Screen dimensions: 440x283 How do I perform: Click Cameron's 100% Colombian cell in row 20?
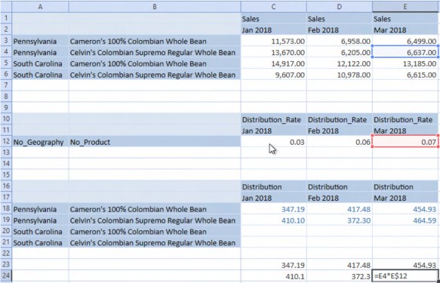[x=154, y=232]
